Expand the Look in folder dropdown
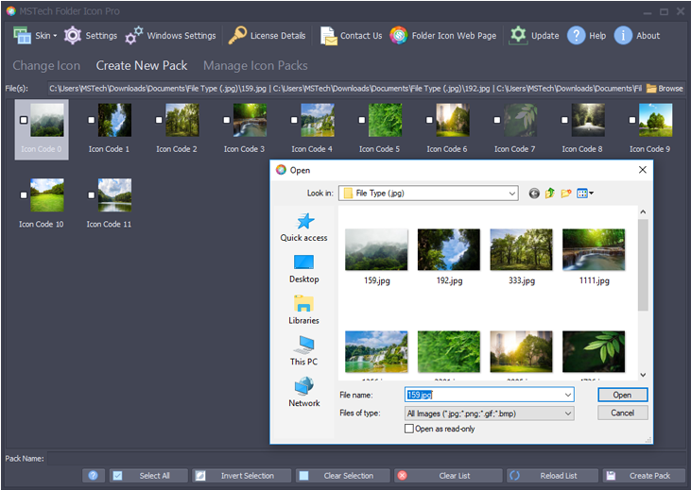691x490 pixels. (x=511, y=194)
